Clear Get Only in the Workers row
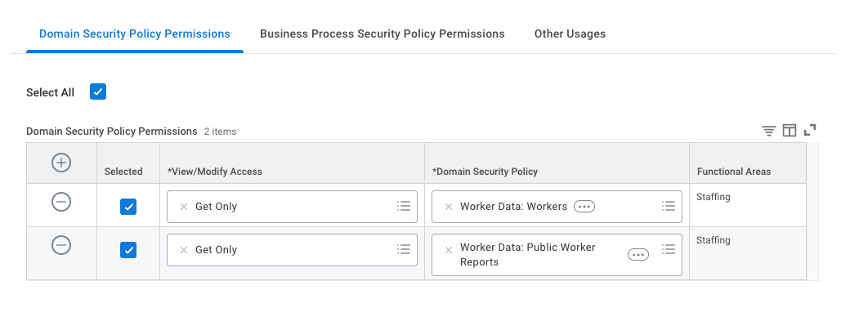841x317 pixels. (x=183, y=207)
